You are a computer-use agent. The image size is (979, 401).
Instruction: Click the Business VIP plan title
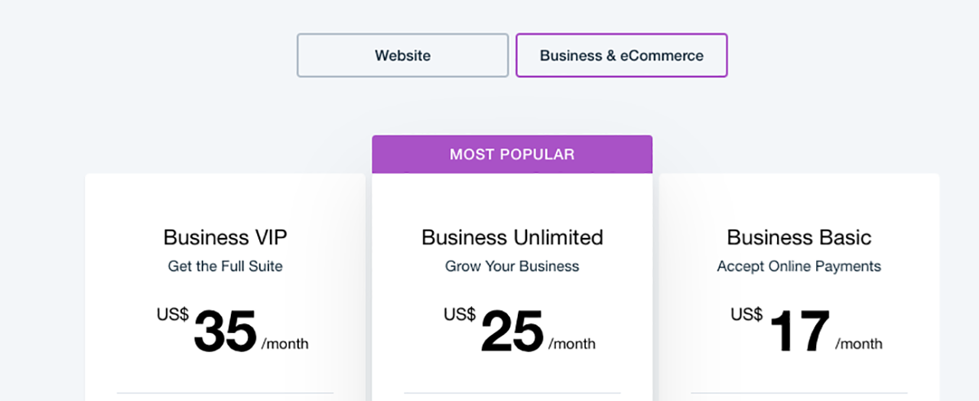(x=226, y=237)
